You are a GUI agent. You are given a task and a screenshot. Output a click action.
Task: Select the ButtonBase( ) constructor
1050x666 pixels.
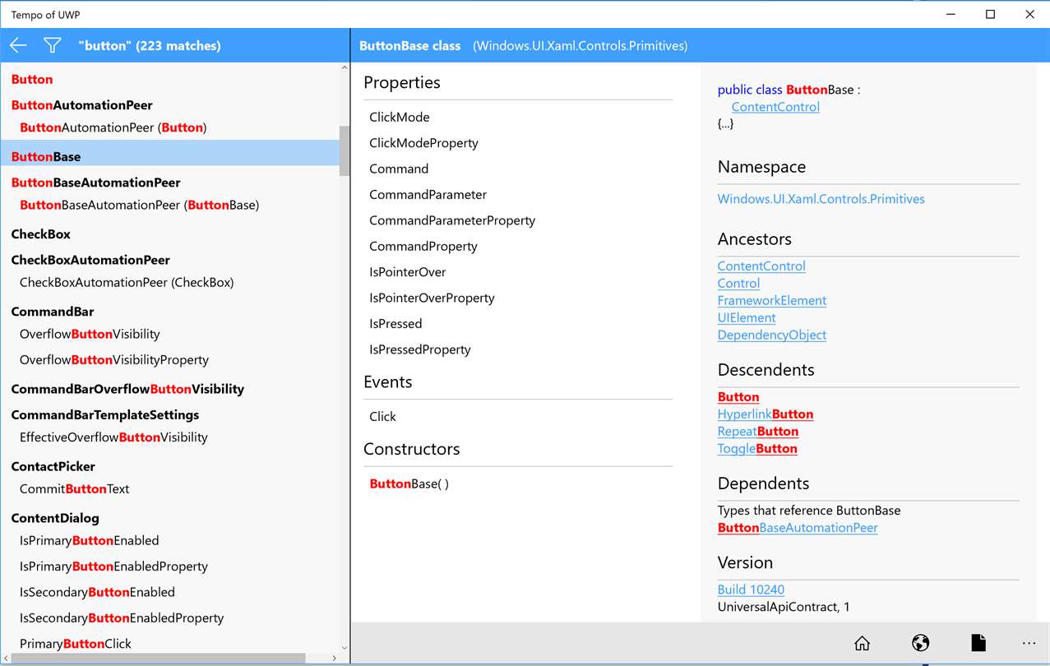(x=409, y=484)
